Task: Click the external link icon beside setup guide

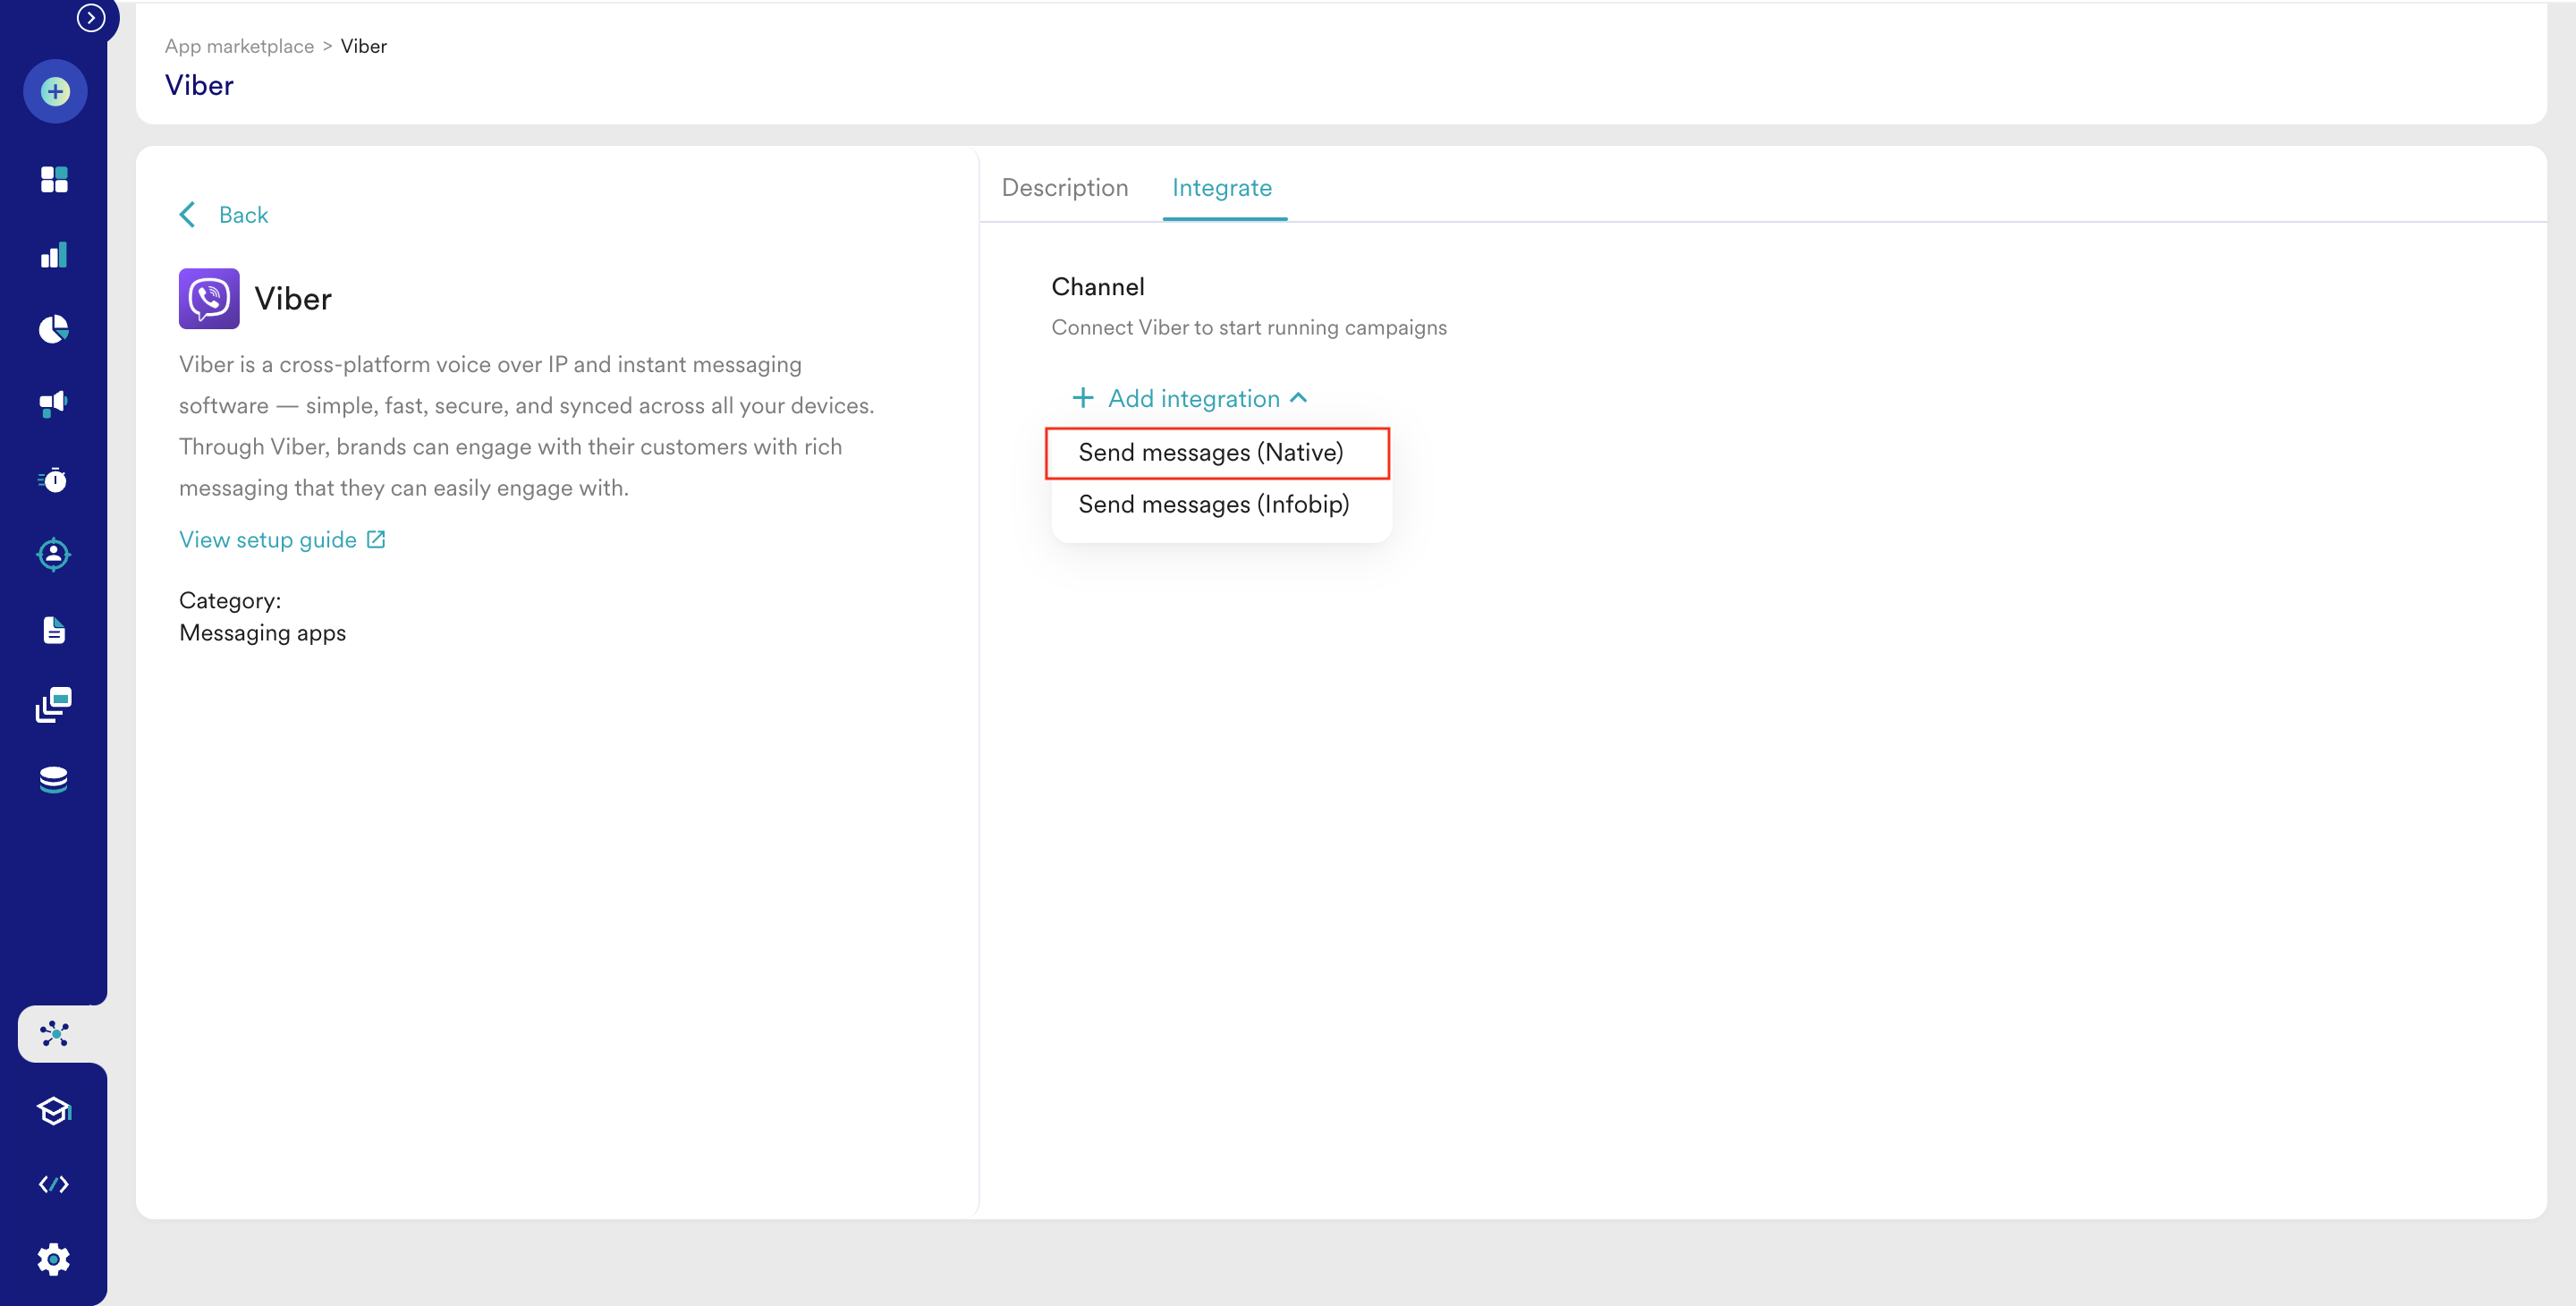Action: 376,540
